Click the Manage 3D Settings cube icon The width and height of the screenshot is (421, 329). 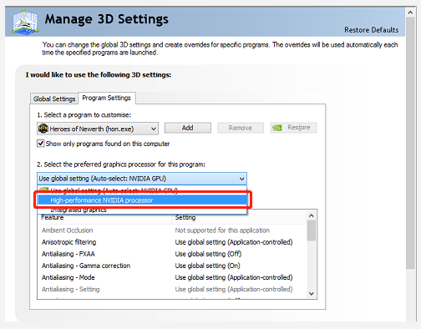(25, 23)
